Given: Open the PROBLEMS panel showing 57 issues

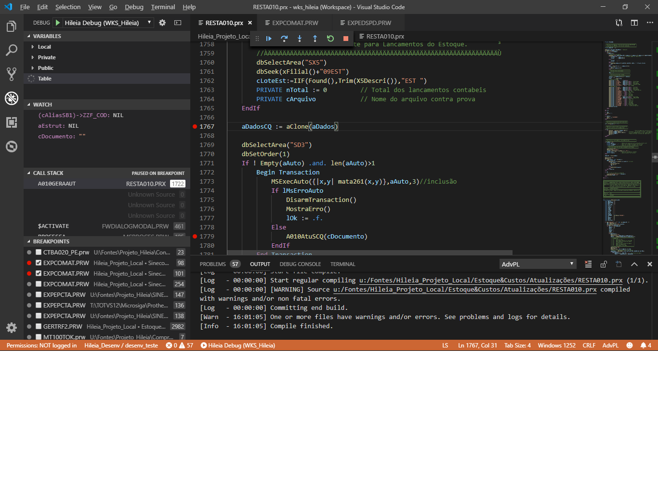Looking at the screenshot, I should [x=213, y=264].
